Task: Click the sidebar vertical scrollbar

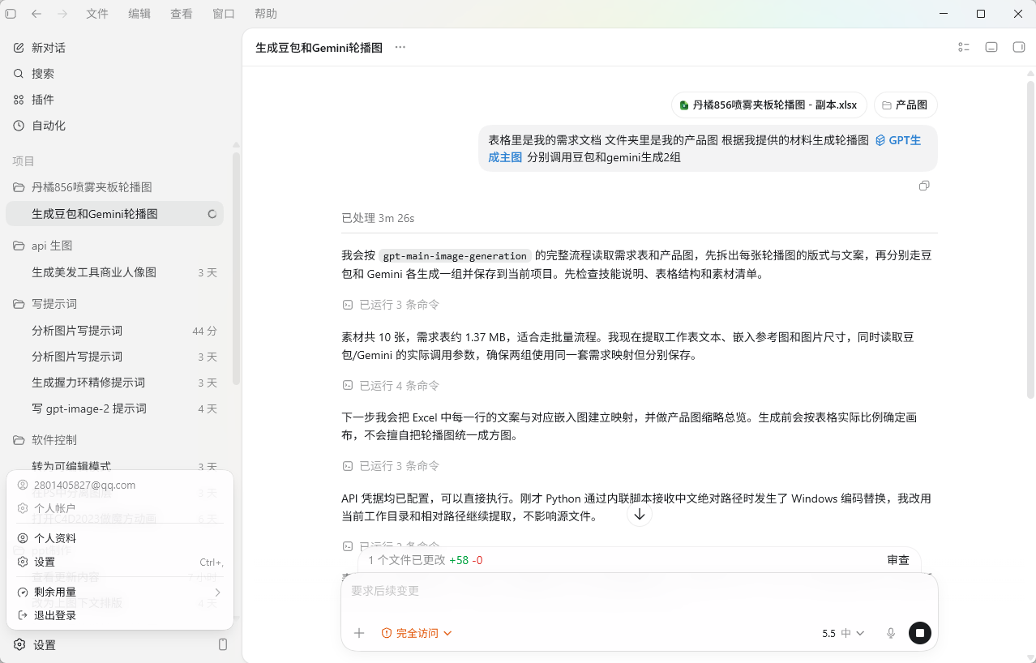Action: point(236,267)
